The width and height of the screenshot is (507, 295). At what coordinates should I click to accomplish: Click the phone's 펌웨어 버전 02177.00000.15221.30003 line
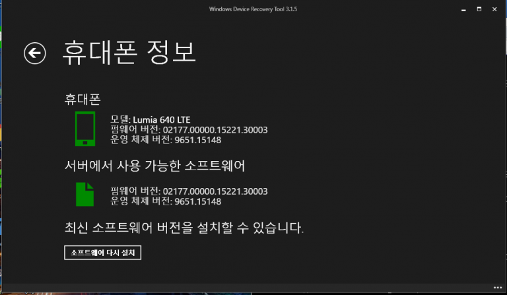(x=189, y=130)
